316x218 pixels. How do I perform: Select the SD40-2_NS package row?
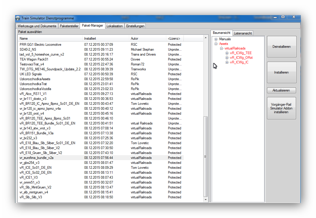[101, 50]
